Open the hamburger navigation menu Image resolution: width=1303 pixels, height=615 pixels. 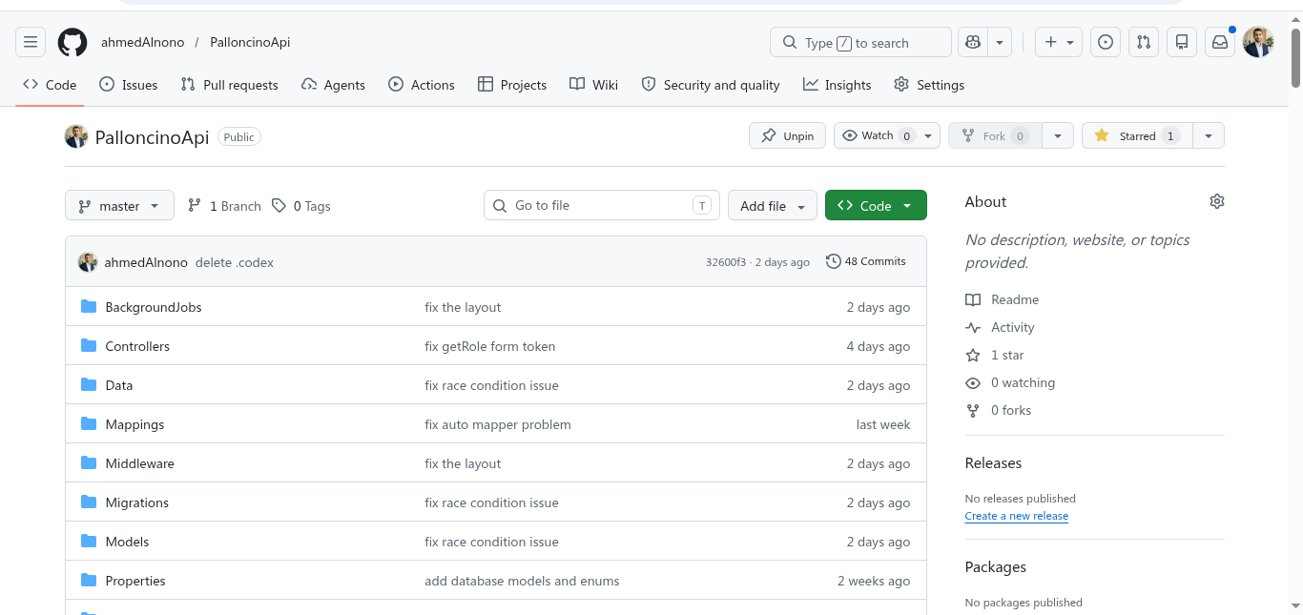[31, 42]
